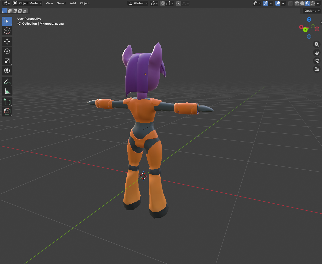Select the Rotate tool
Viewport: 322px width, 264px height.
(x=7, y=51)
